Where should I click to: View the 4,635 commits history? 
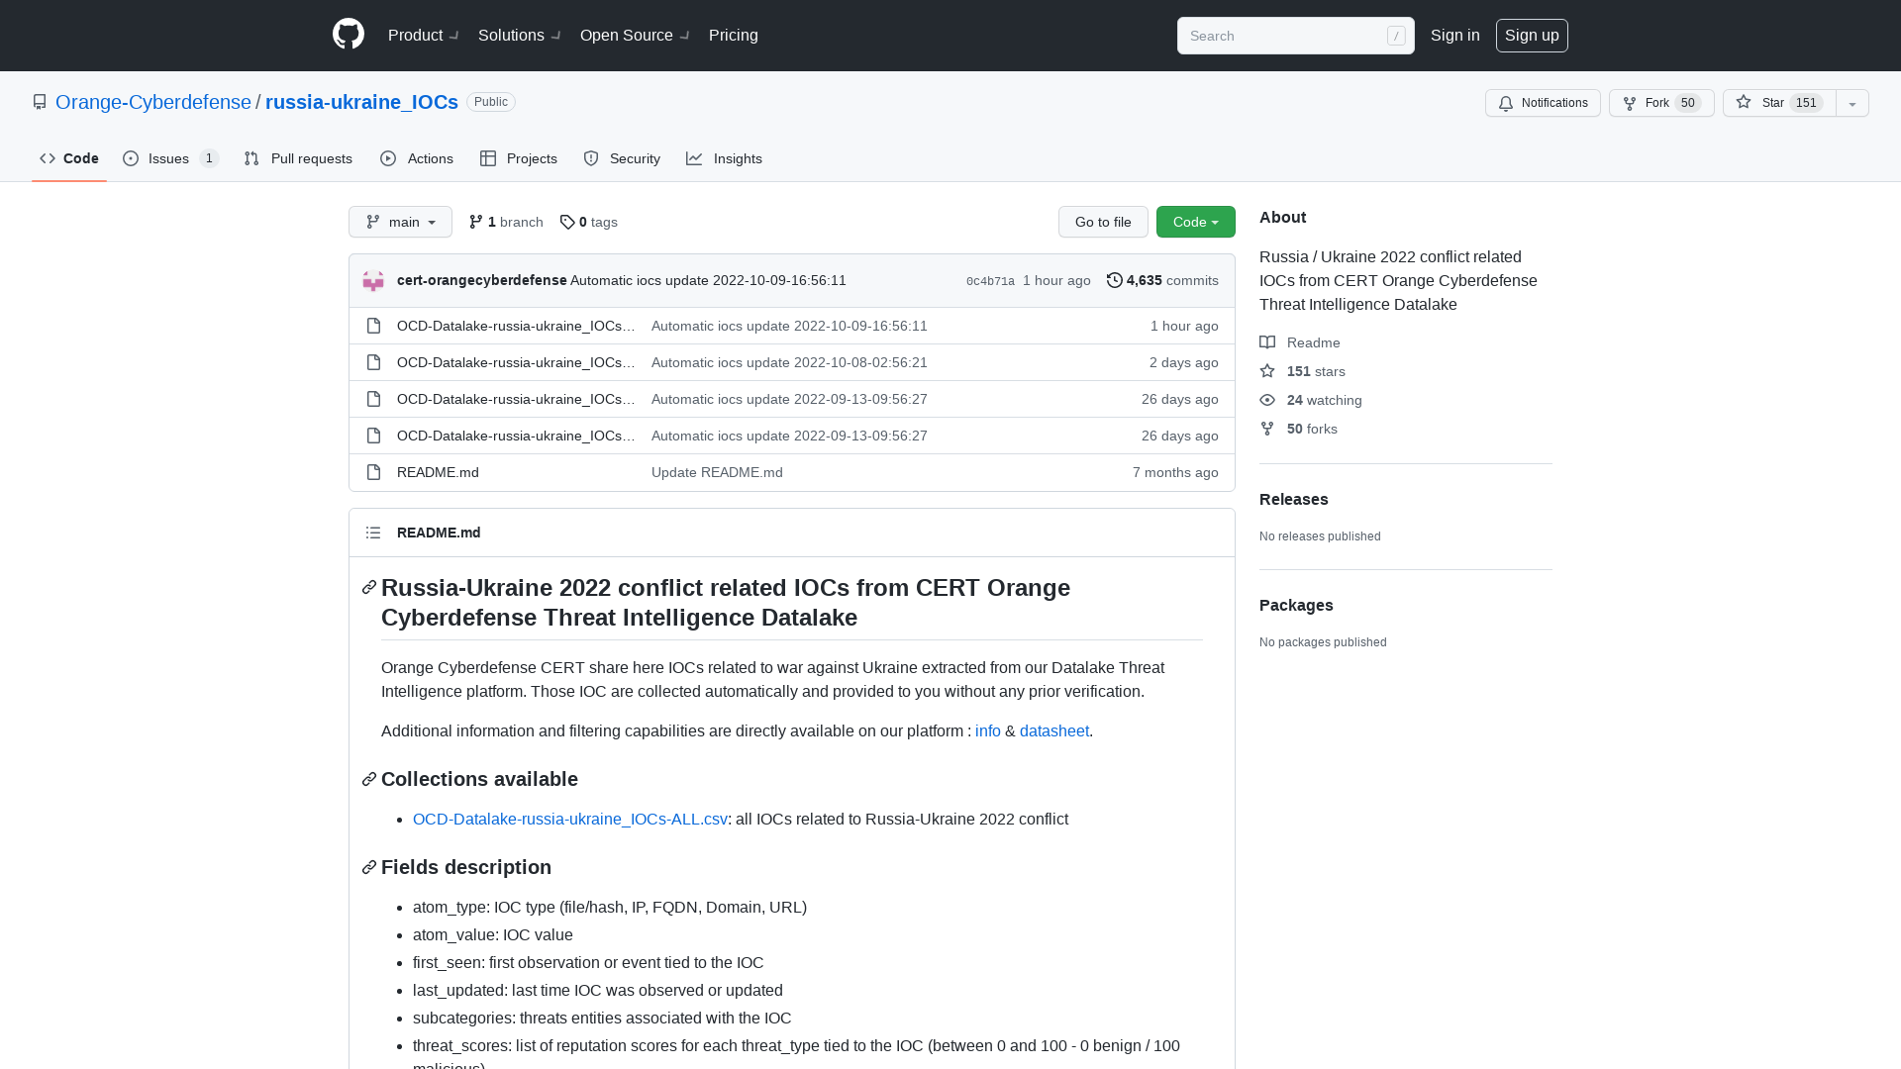coord(1162,280)
